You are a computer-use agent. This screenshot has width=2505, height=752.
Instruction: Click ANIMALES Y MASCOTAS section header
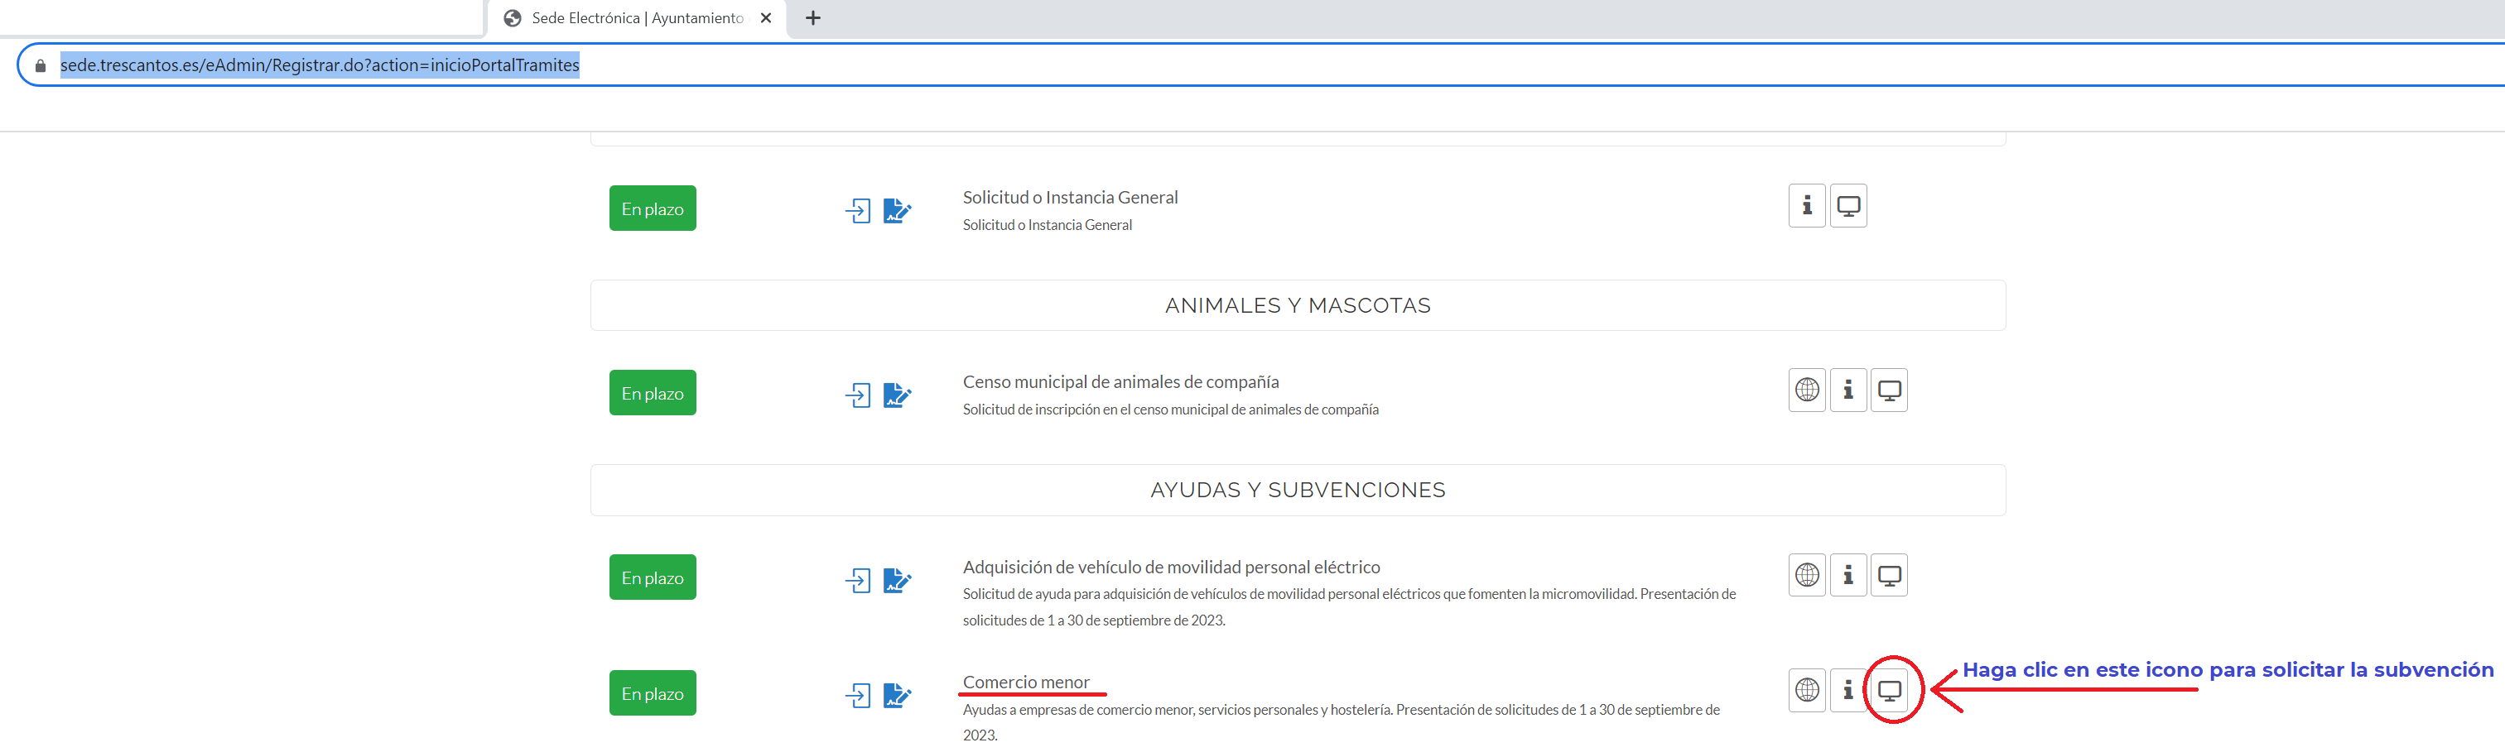pyautogui.click(x=1298, y=305)
